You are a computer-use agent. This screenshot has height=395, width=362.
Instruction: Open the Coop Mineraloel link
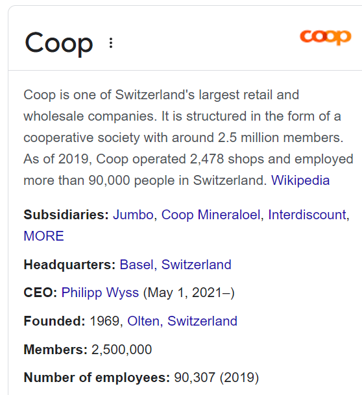tap(211, 215)
